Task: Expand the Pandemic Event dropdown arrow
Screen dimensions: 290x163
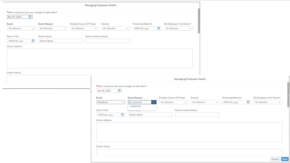Action: 122,102
